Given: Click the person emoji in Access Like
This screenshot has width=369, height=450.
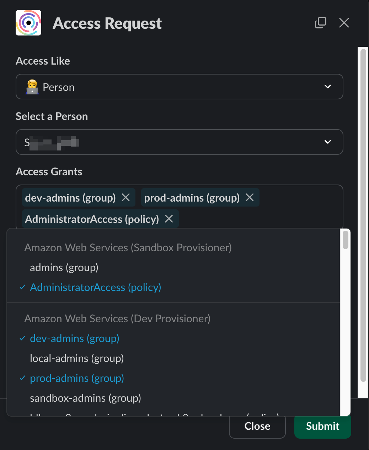Looking at the screenshot, I should [32, 87].
